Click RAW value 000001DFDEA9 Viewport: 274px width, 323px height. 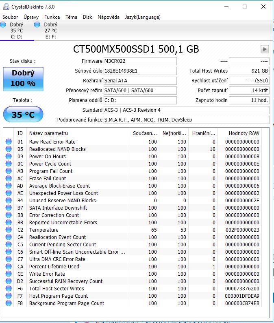pos(242,296)
